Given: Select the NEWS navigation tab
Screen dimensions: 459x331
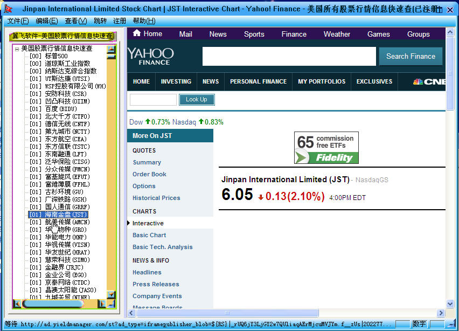Looking at the screenshot, I should click(x=211, y=82).
